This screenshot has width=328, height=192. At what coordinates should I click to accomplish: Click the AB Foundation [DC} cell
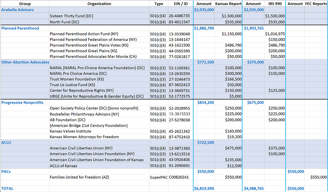point(99,120)
